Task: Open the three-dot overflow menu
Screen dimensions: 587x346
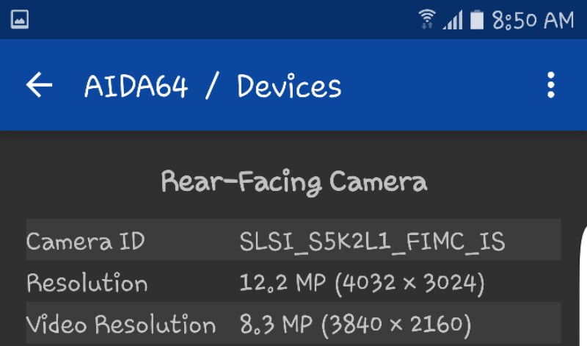Action: 551,85
